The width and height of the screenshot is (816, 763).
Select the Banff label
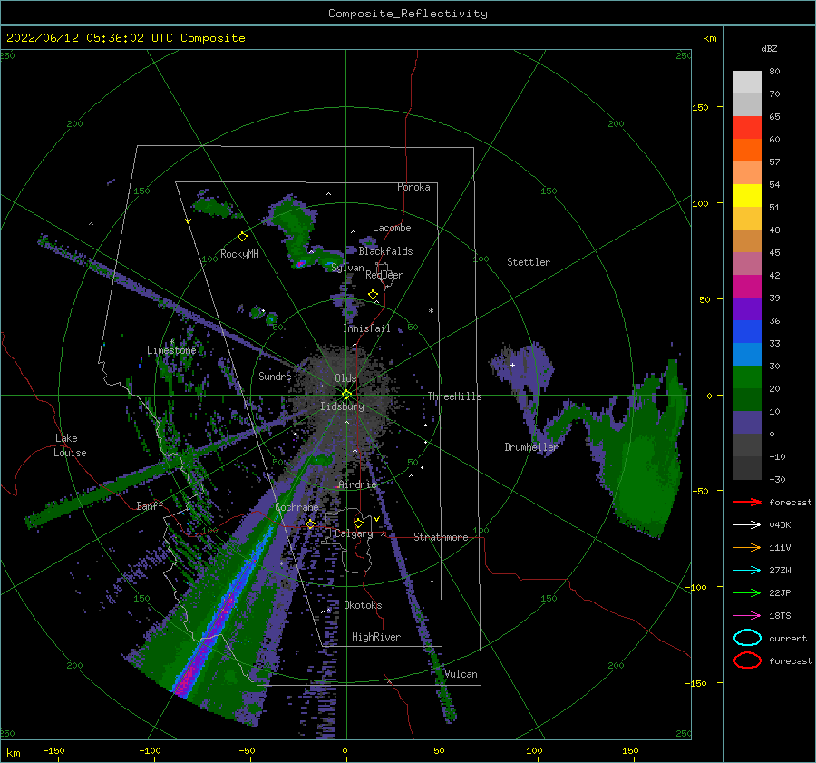click(150, 505)
